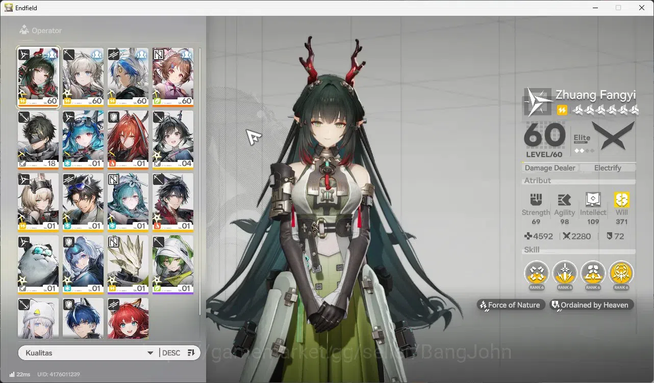Click the class icon on Zhuang Fangyi's card
This screenshot has height=383, width=654.
24,54
